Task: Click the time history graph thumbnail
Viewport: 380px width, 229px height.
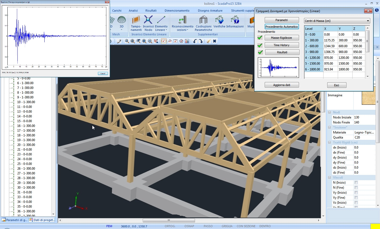Action: [x=278, y=68]
